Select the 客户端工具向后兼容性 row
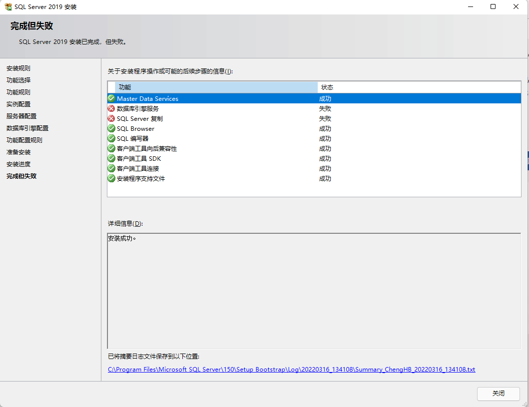The image size is (529, 407). pyautogui.click(x=314, y=148)
